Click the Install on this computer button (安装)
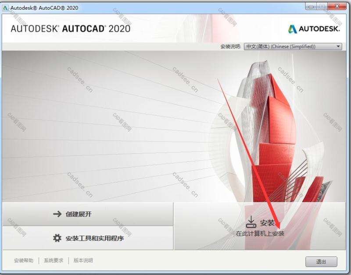Viewport: 351px width, 275px height. (260, 226)
